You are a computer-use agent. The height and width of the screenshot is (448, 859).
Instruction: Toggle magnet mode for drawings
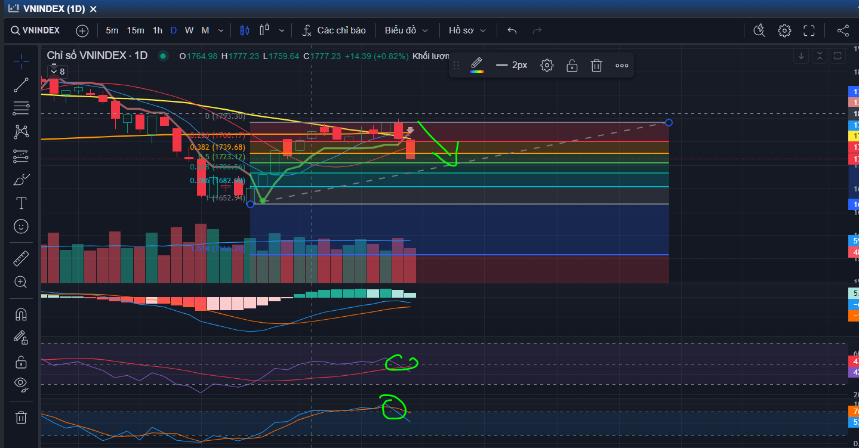(x=21, y=314)
